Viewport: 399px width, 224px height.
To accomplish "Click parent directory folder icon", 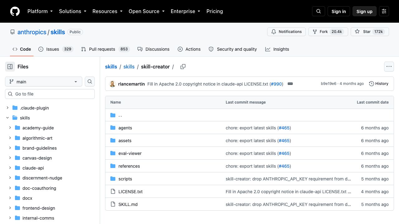I will pos(113,115).
